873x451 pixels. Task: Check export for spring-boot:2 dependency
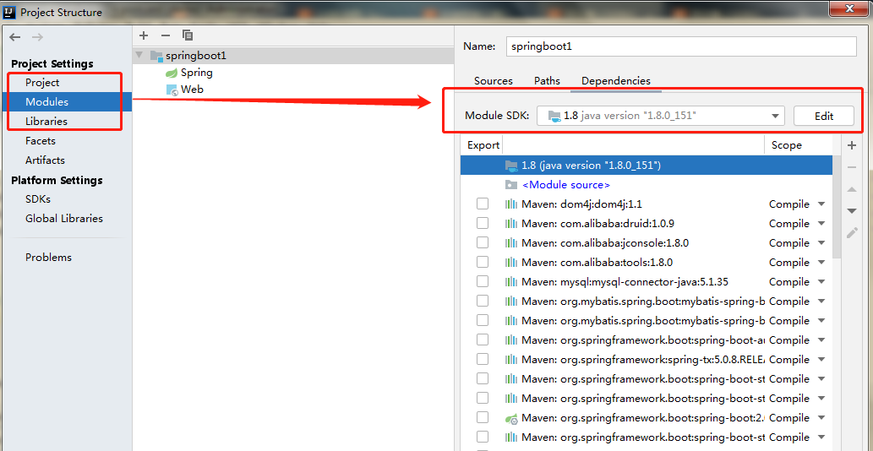(483, 417)
